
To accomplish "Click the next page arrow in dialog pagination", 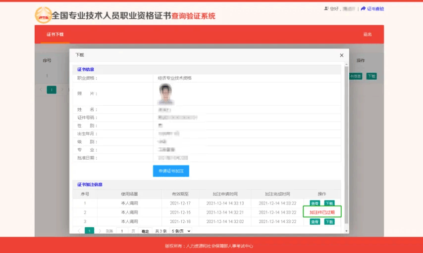I will [100, 231].
